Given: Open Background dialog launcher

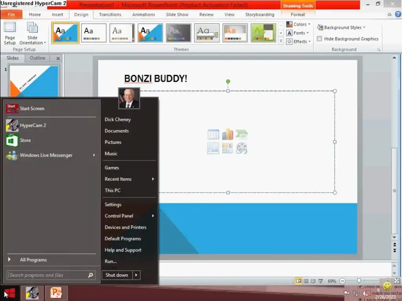Looking at the screenshot, I should 379,50.
